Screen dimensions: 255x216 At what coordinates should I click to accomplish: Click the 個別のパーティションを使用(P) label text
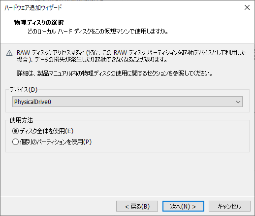tap(56, 142)
